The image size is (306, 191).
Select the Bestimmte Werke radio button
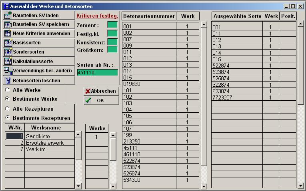pyautogui.click(x=7, y=99)
